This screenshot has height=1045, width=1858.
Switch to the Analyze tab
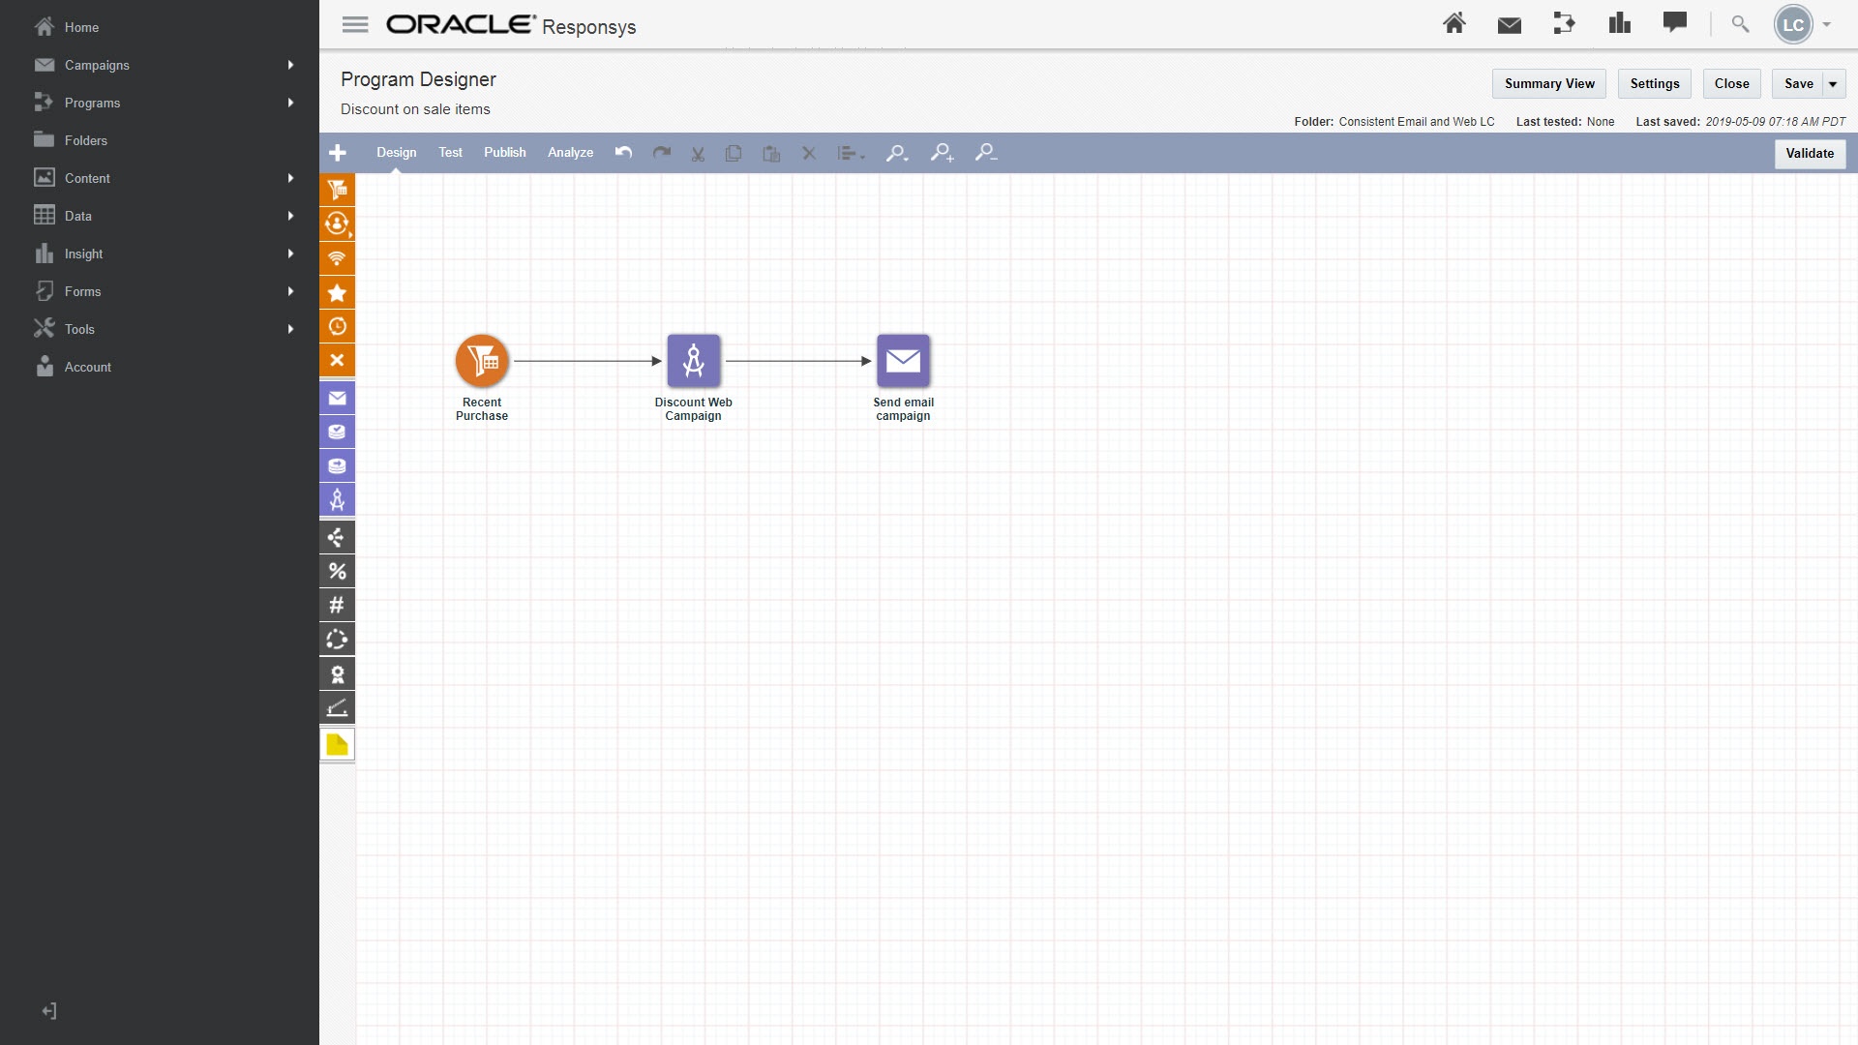coord(570,153)
